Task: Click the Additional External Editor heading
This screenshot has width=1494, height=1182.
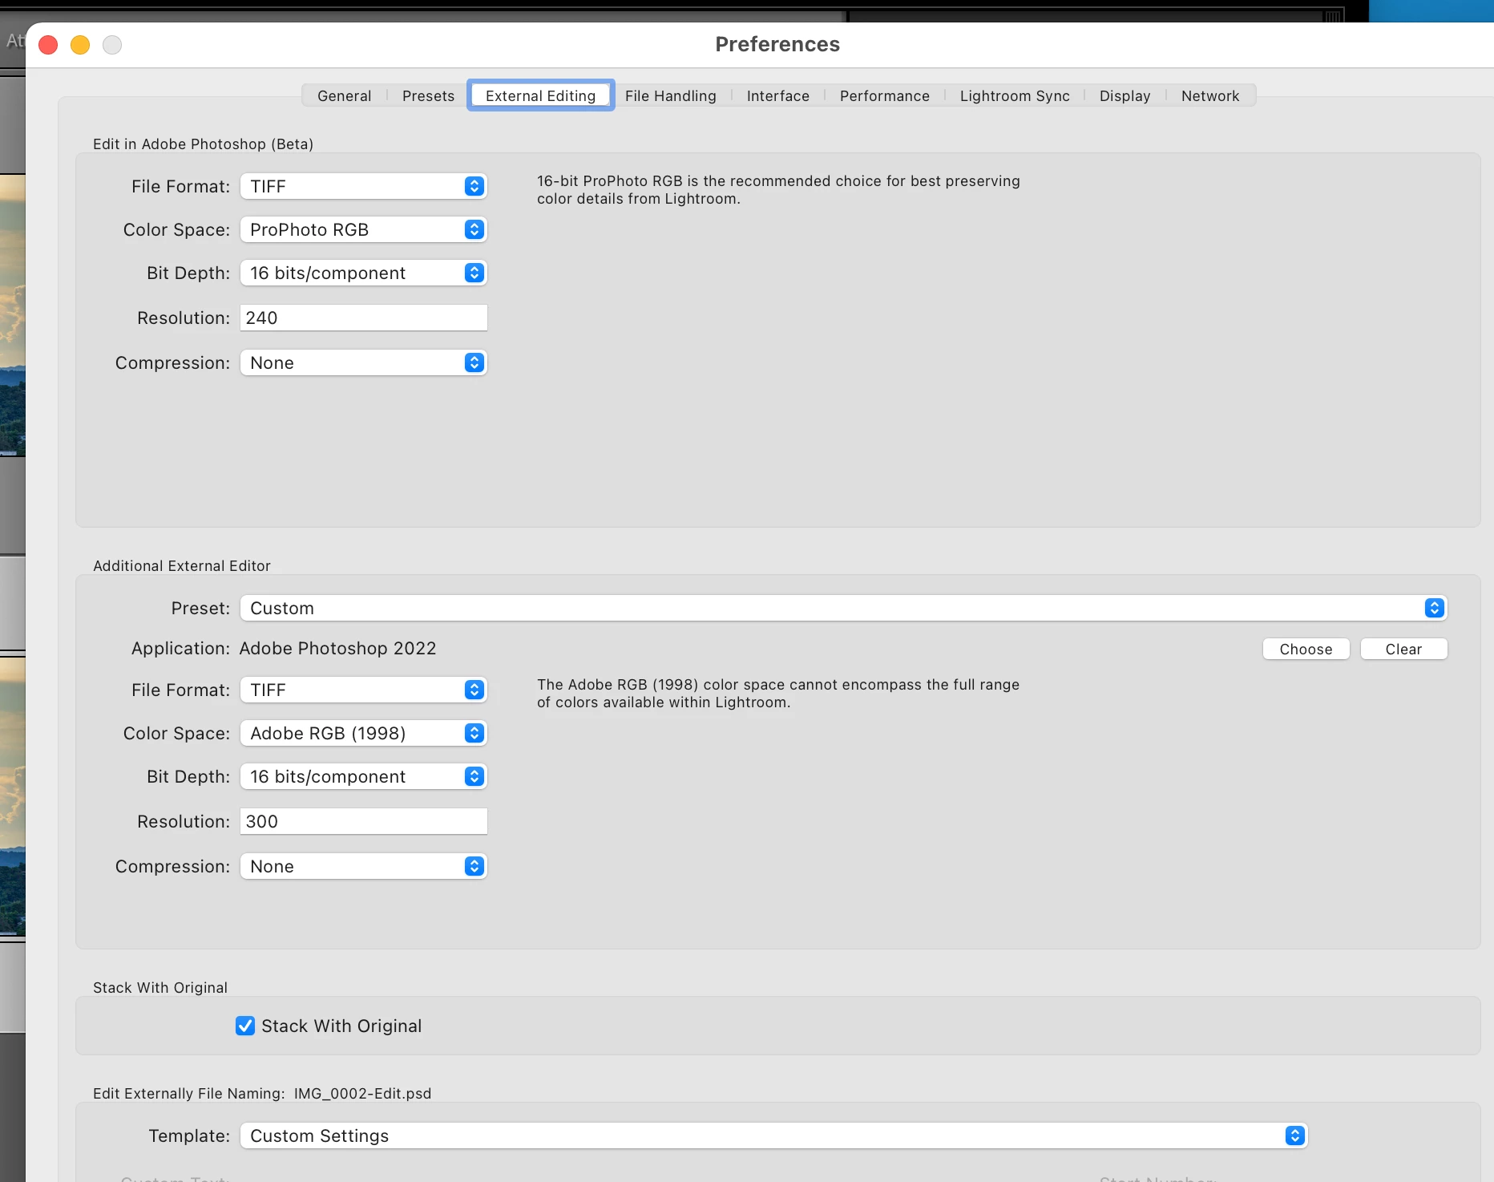Action: [182, 565]
